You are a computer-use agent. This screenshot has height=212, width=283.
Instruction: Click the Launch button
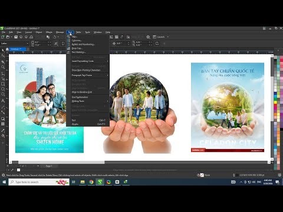(x=159, y=37)
